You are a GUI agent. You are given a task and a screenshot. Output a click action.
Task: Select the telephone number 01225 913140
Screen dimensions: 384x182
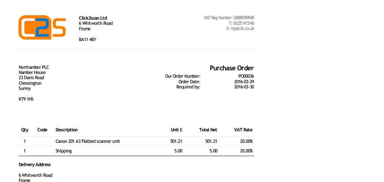click(241, 23)
